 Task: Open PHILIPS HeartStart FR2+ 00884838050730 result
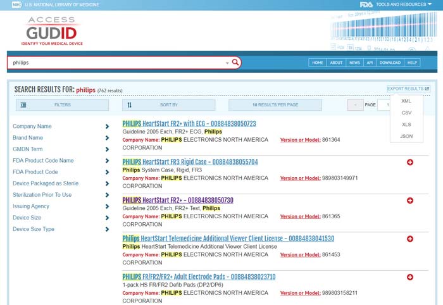178,200
